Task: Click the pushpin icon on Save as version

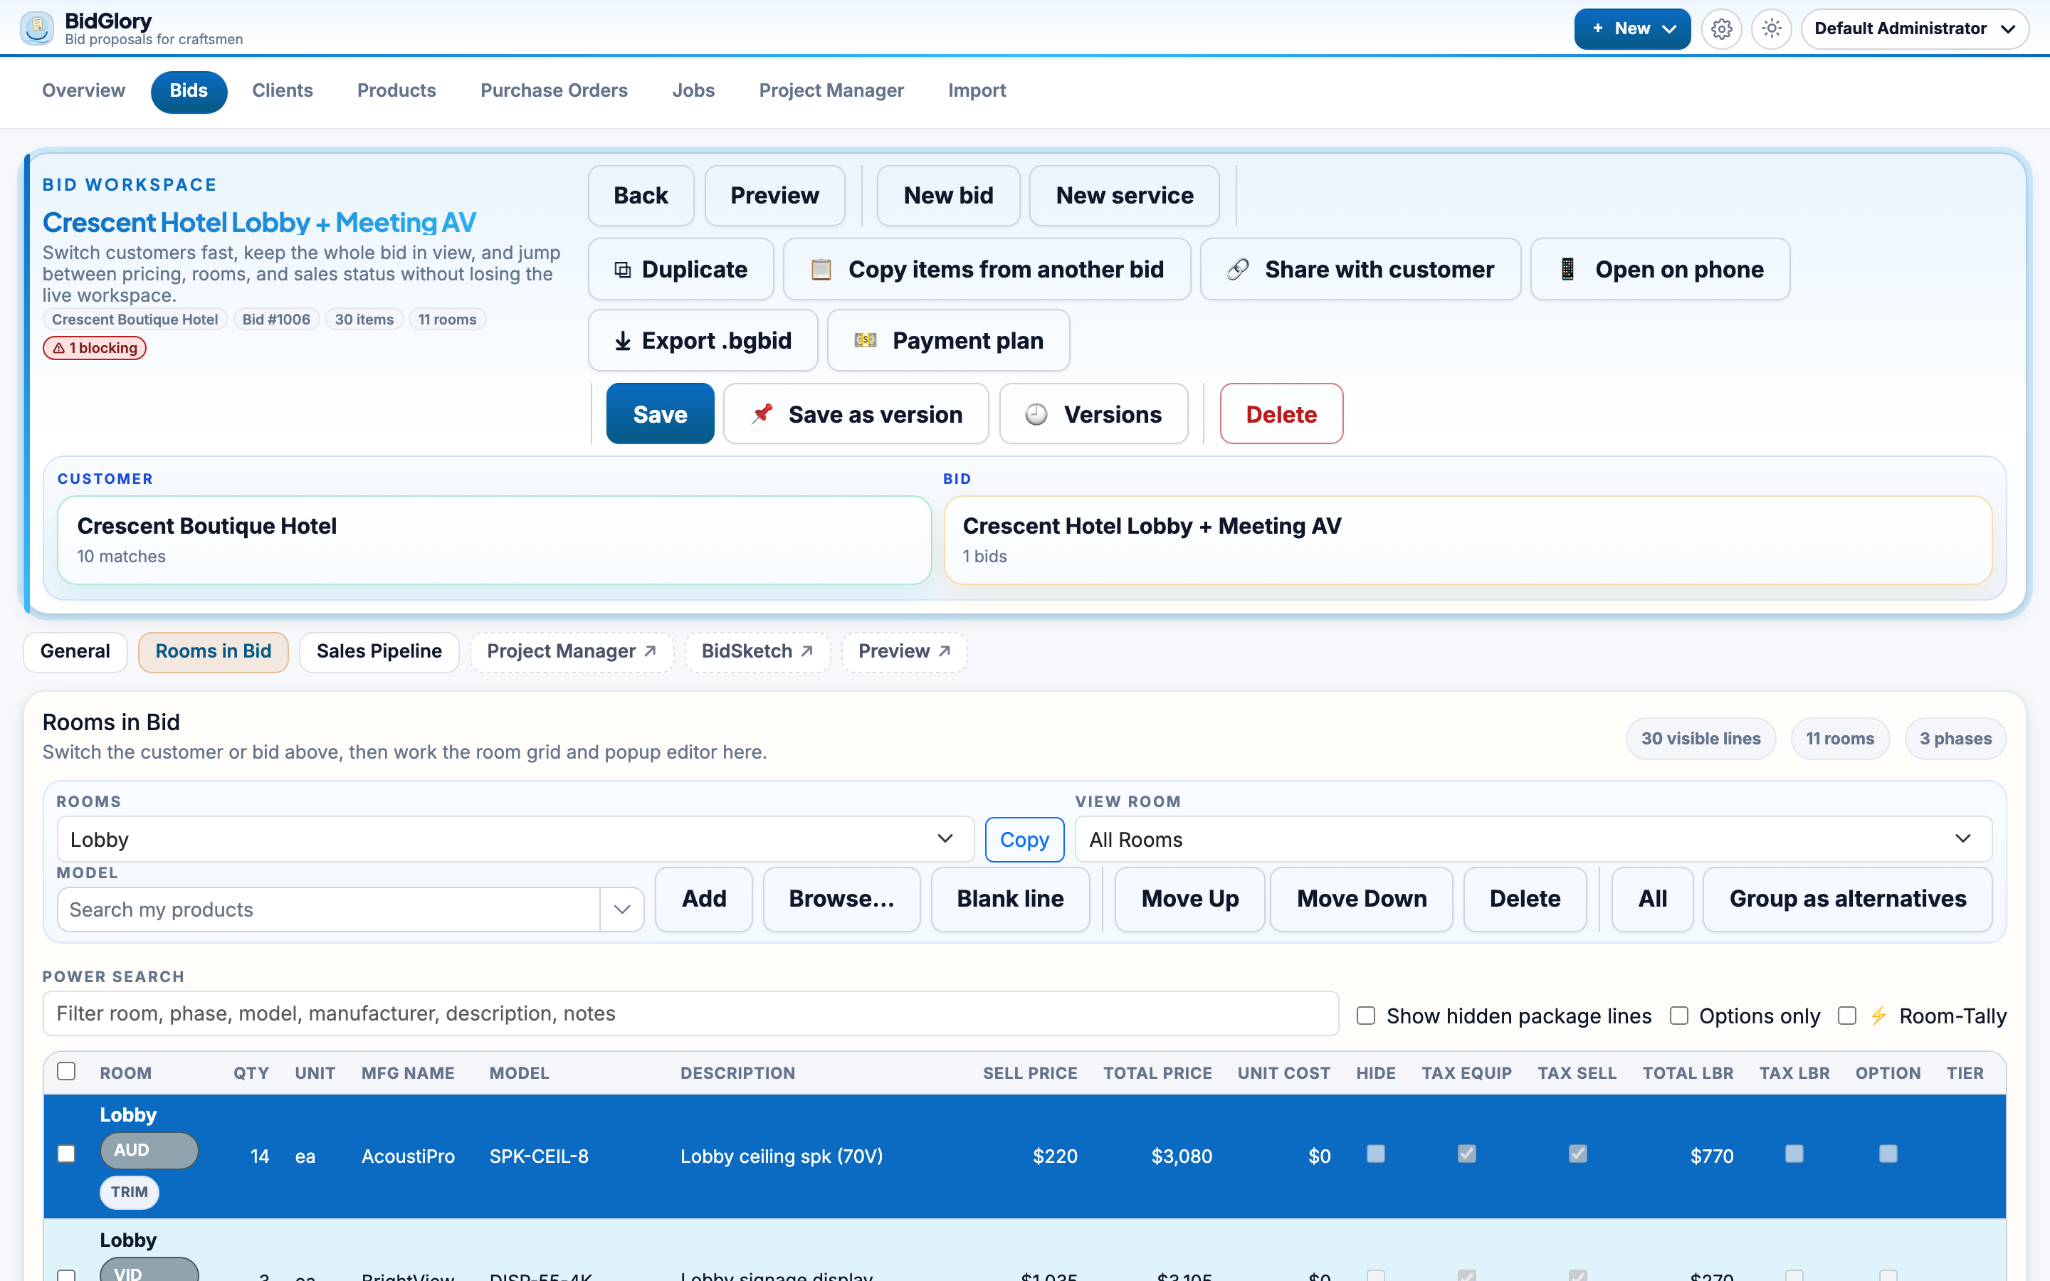Action: pyautogui.click(x=762, y=413)
